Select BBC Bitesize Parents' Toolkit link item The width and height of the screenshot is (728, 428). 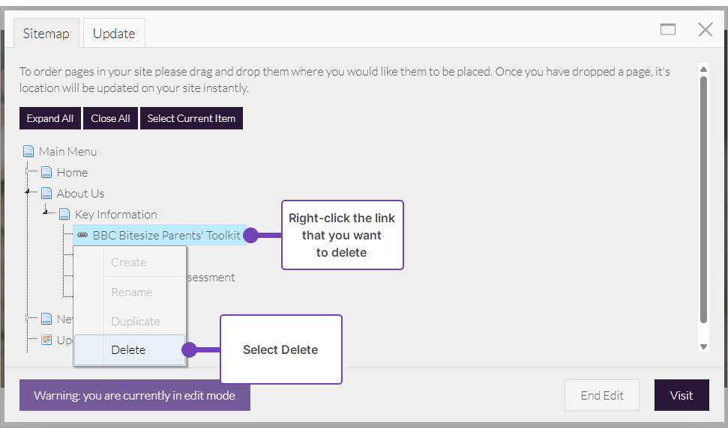tap(166, 235)
